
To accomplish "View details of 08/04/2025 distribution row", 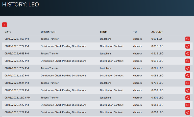I will pyautogui.click(x=188, y=112).
